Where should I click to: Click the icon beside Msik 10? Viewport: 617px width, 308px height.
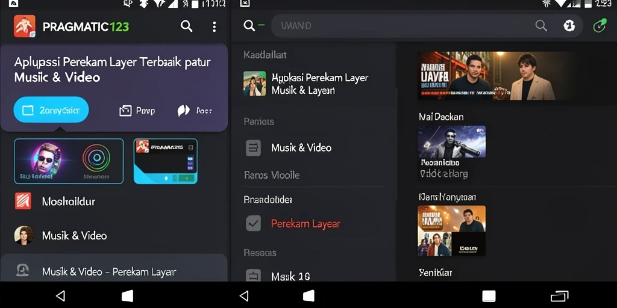(253, 275)
